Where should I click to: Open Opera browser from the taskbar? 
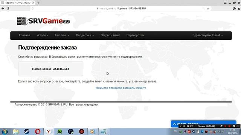[38, 132]
